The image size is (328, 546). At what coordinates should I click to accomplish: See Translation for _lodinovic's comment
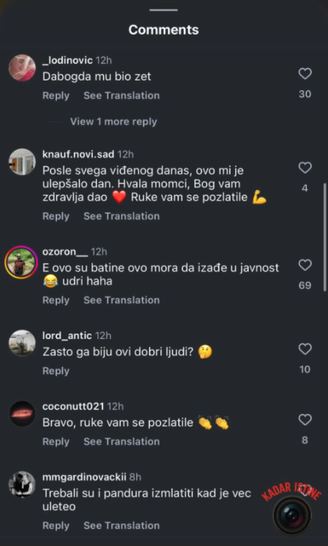pyautogui.click(x=121, y=95)
